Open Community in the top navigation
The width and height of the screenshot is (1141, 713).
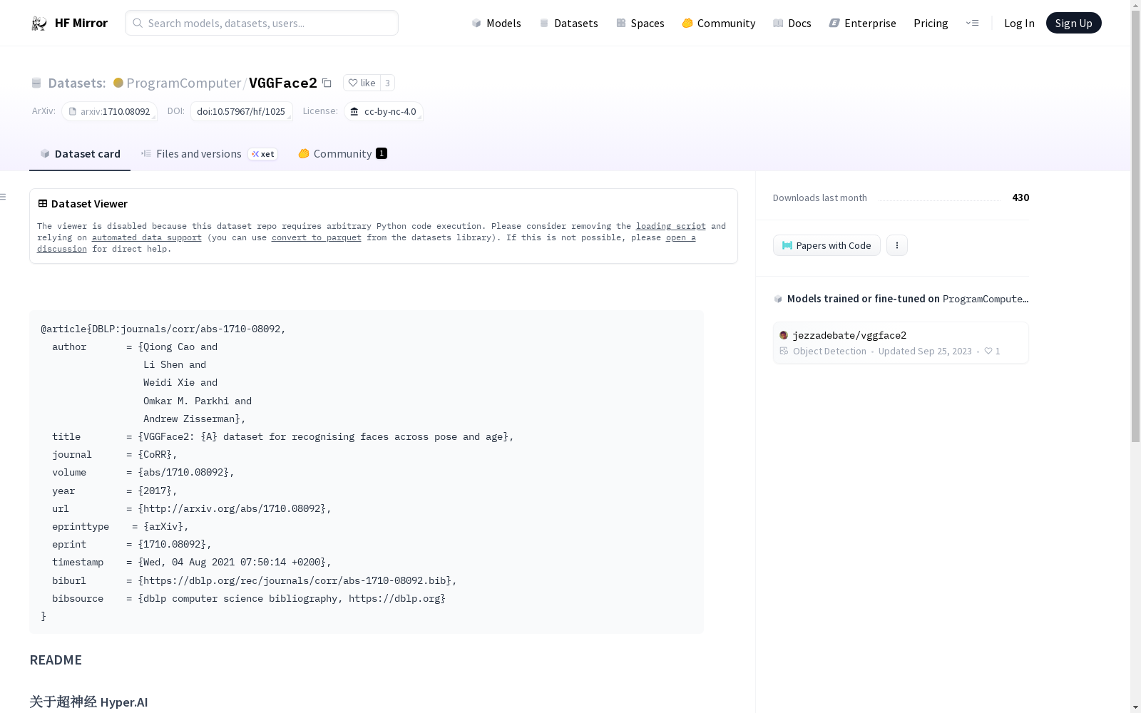(718, 23)
